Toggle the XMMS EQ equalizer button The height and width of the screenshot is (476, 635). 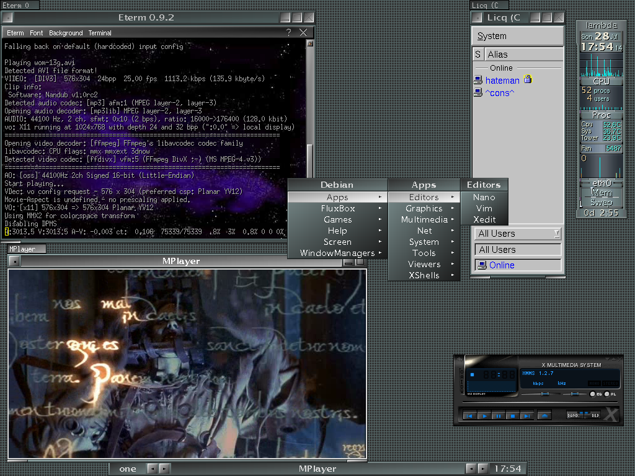click(595, 394)
